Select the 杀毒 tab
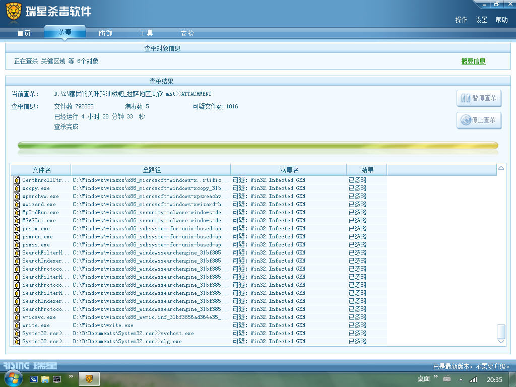This screenshot has height=387, width=516. tap(65, 32)
